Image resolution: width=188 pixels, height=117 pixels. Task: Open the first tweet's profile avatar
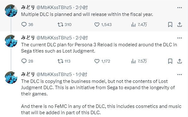pyautogui.click(x=11, y=11)
